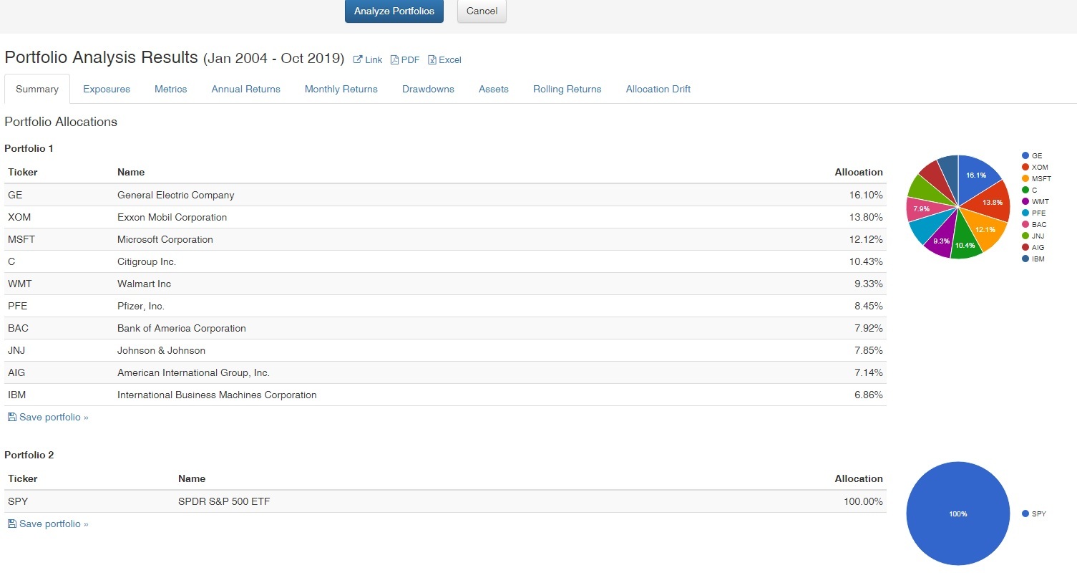
Task: Click Exxon Mobil Corporation name
Action: [172, 217]
